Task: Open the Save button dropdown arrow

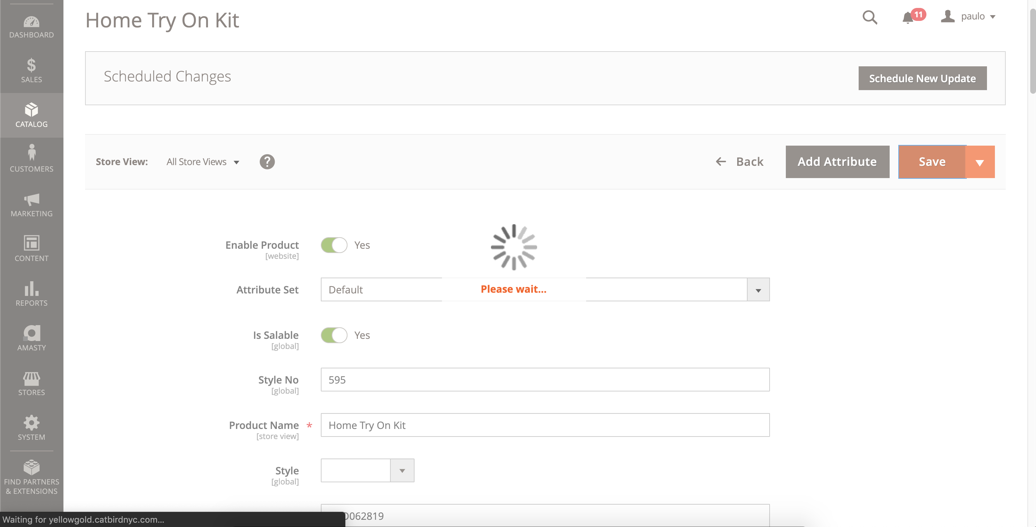Action: (980, 162)
